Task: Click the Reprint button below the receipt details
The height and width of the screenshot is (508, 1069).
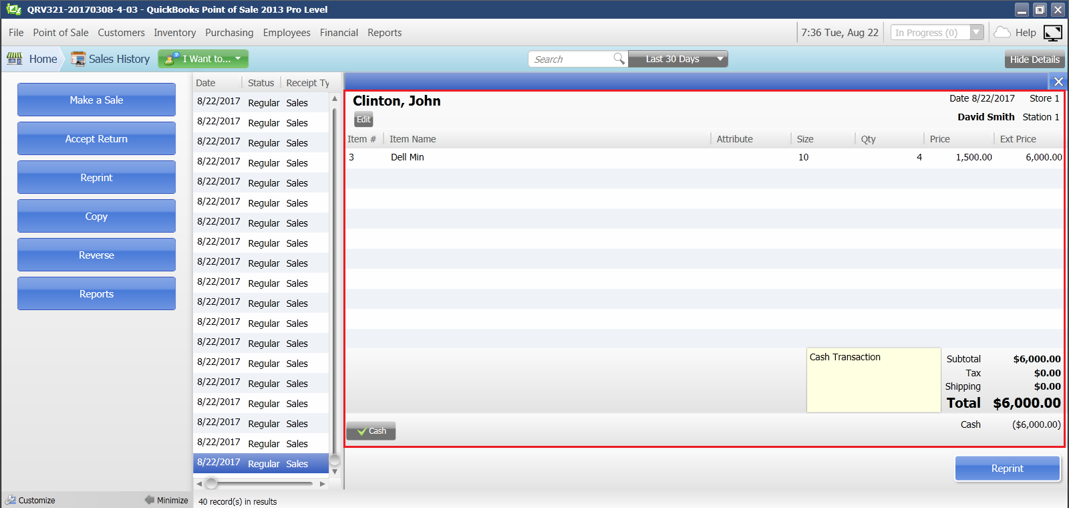Action: tap(1008, 468)
